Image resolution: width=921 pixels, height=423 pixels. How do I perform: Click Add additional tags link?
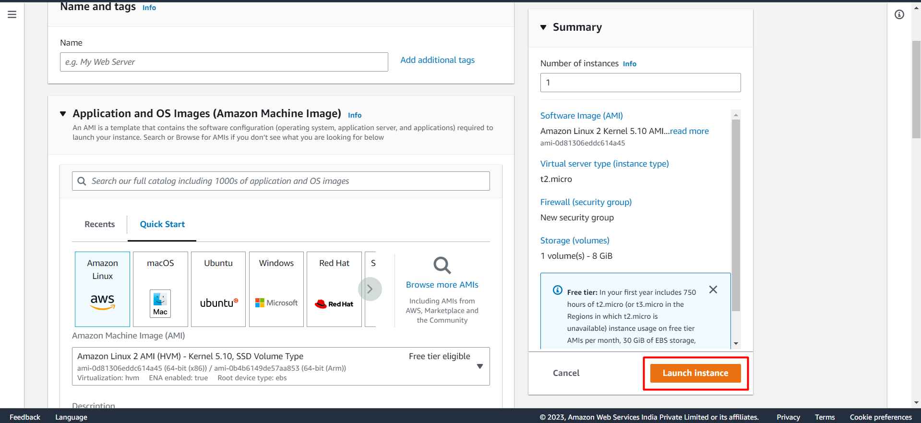pos(438,60)
